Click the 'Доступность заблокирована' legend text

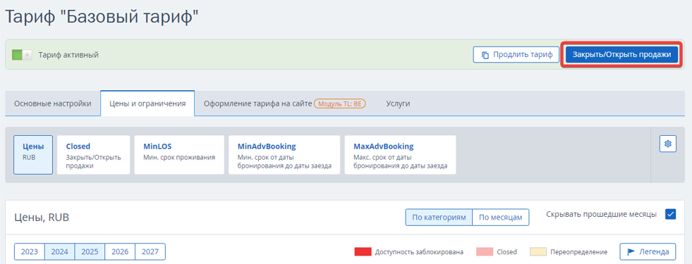click(419, 252)
